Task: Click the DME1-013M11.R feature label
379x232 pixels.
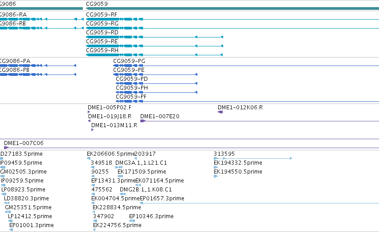Action: coord(114,125)
